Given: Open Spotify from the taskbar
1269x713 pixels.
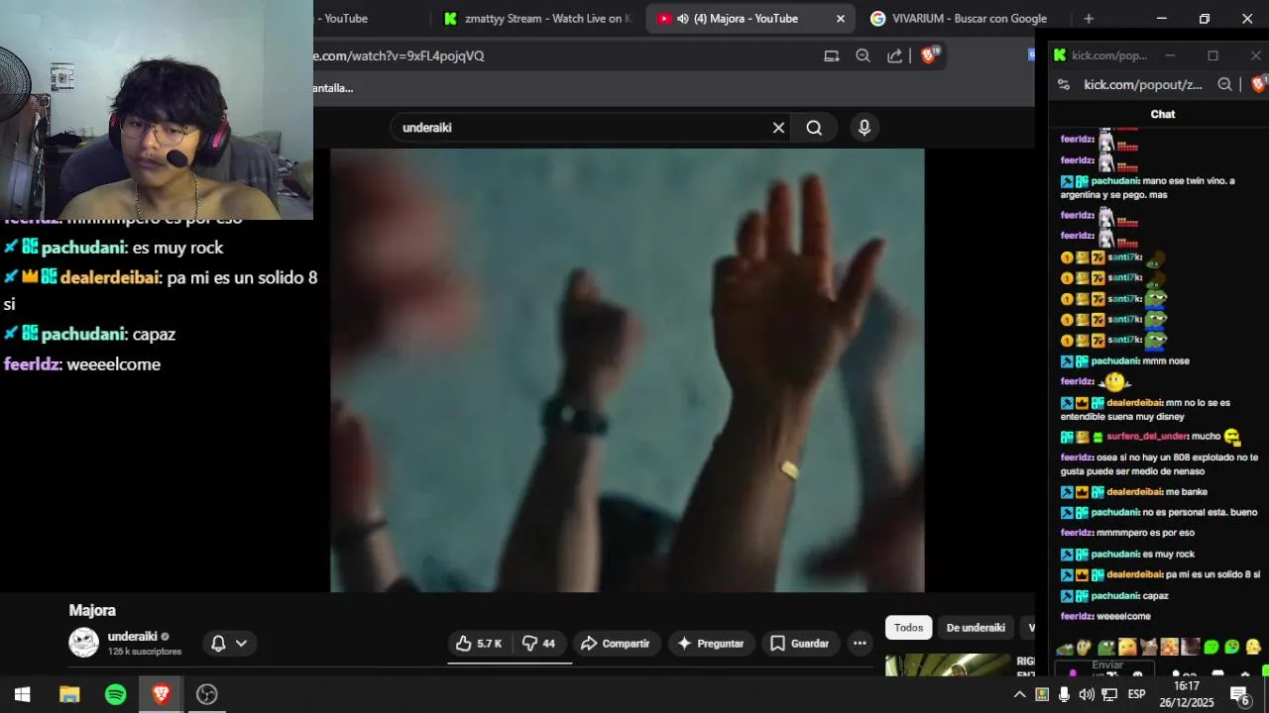Looking at the screenshot, I should (x=116, y=694).
